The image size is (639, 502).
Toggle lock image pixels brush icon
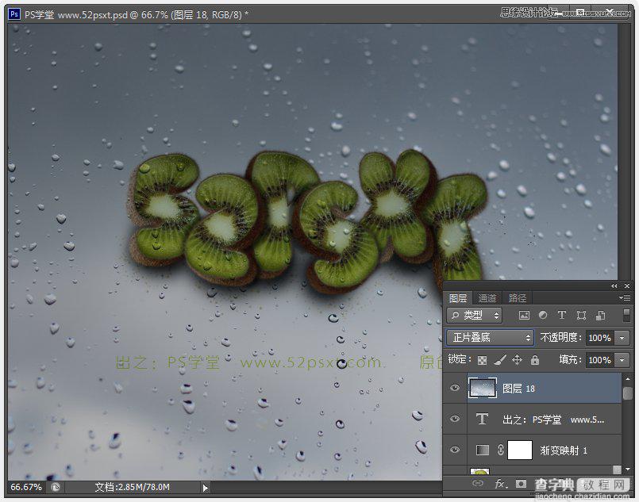(x=500, y=360)
